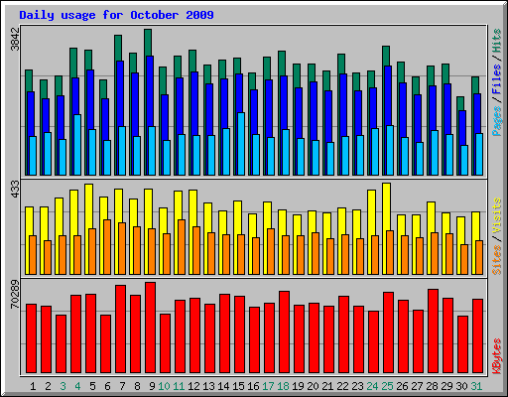
Task: Click the 70289 axis value
Action: (x=15, y=295)
